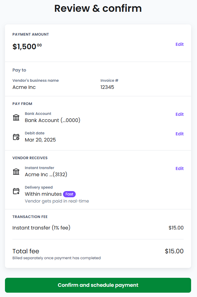Edit the payment amount
197x297 pixels.
pos(179,44)
